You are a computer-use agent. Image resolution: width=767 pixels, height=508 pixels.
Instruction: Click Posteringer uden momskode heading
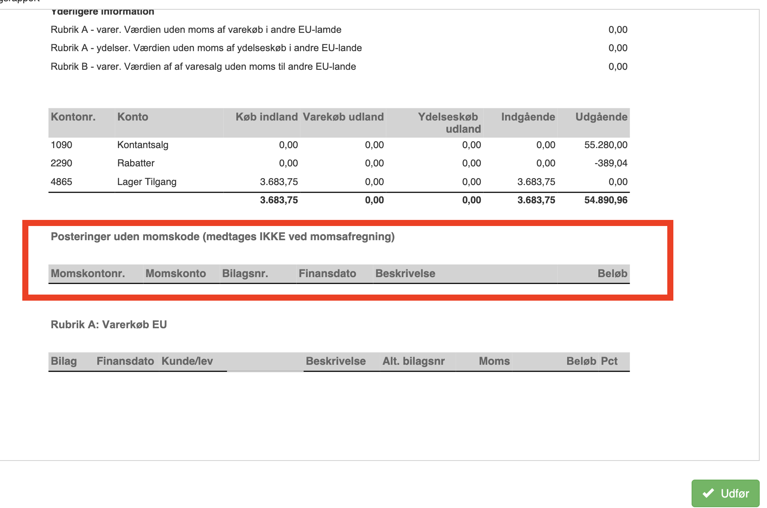coord(223,237)
